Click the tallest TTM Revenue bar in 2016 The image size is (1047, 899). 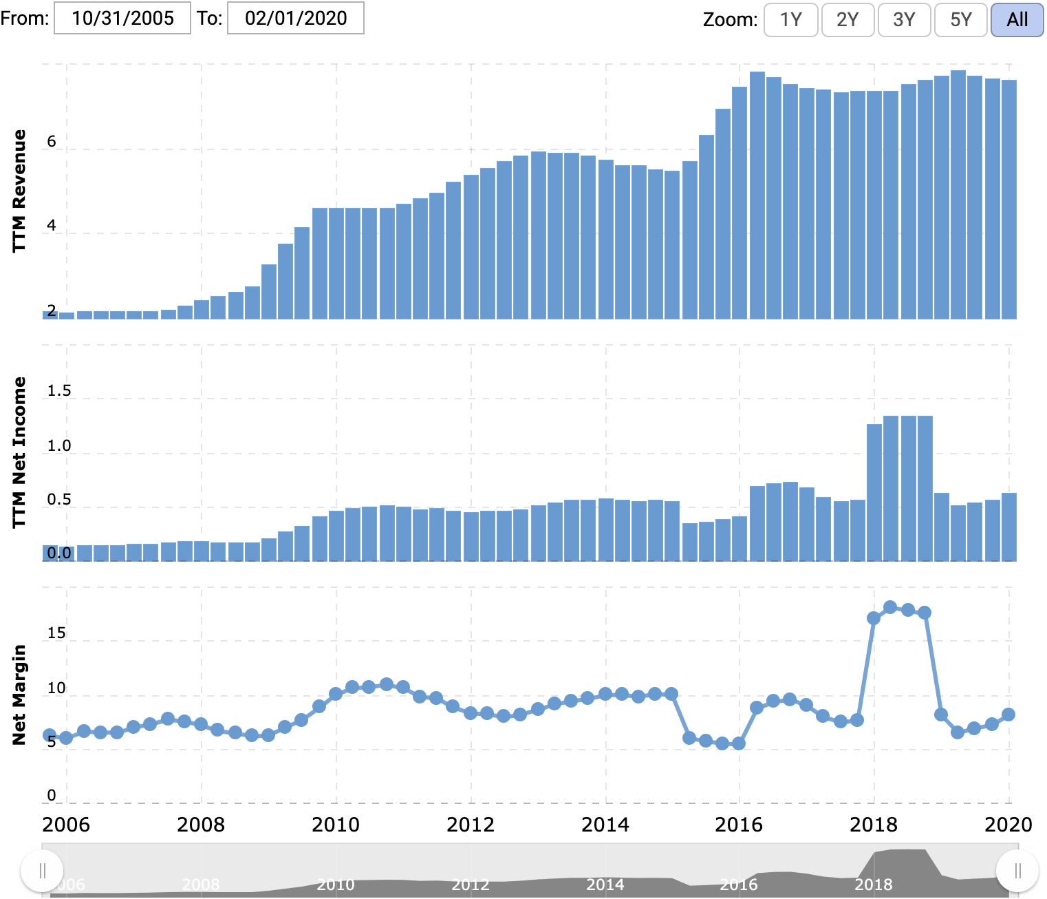click(757, 195)
